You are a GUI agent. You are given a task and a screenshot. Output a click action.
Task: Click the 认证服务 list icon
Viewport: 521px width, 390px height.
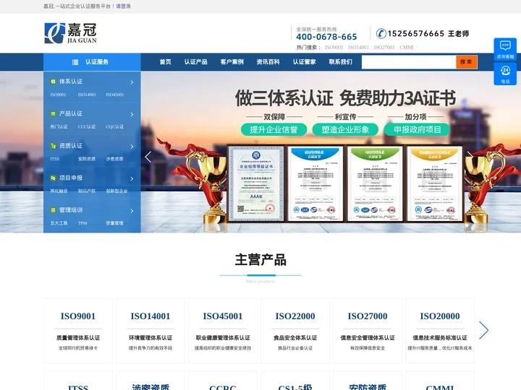point(75,62)
